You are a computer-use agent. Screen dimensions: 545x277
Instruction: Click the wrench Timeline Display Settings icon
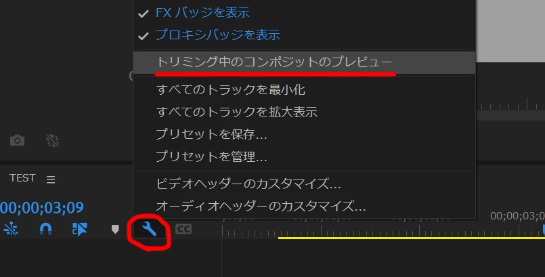150,230
